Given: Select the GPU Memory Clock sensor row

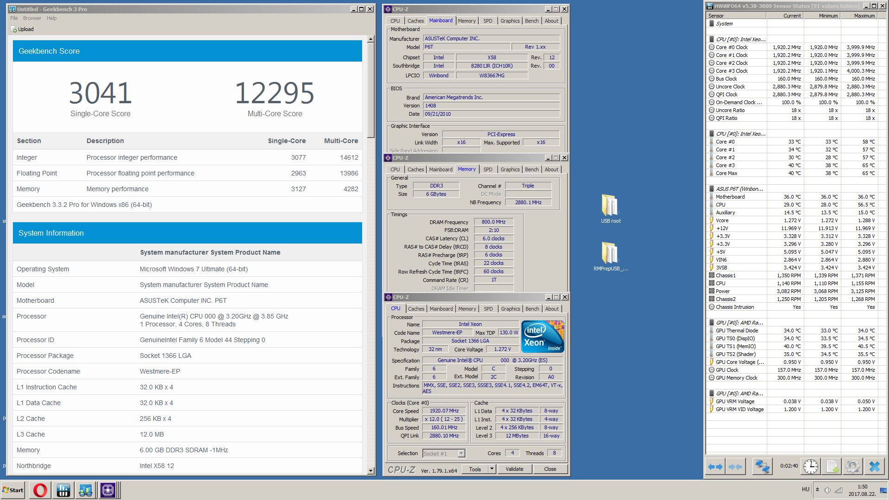Looking at the screenshot, I should coord(792,378).
